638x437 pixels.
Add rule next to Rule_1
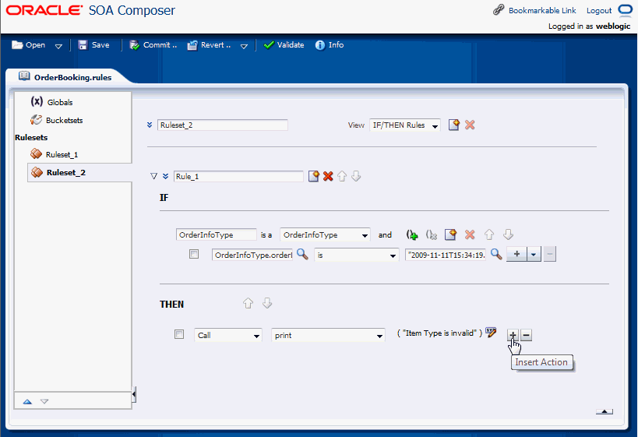point(314,176)
